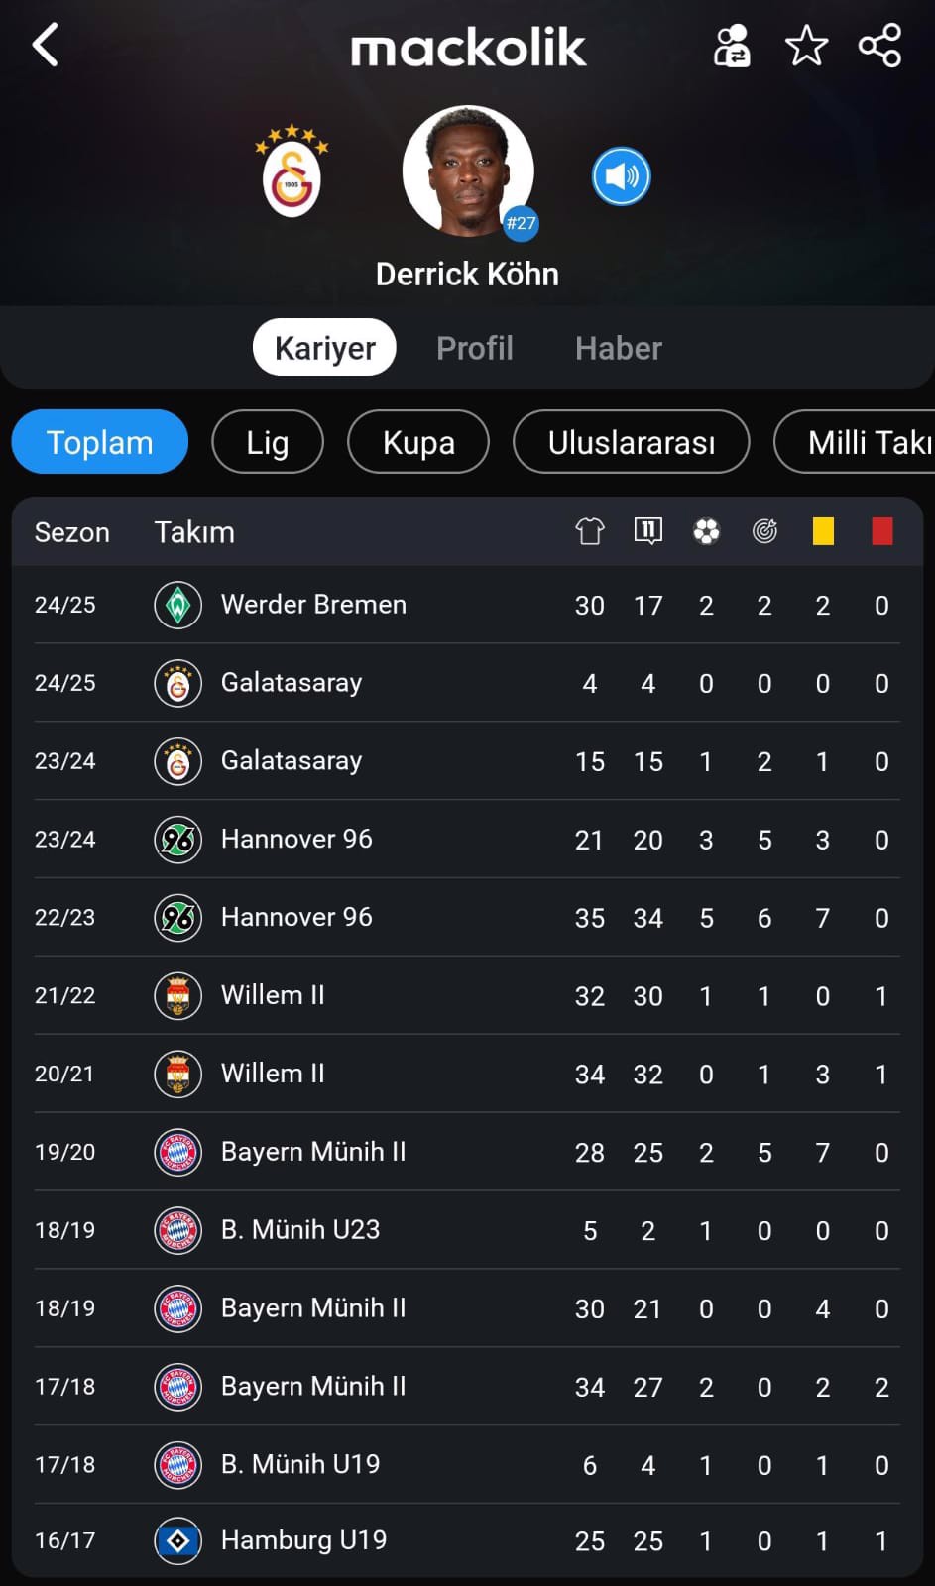Tap the back arrow icon
The height and width of the screenshot is (1586, 935).
tap(45, 46)
